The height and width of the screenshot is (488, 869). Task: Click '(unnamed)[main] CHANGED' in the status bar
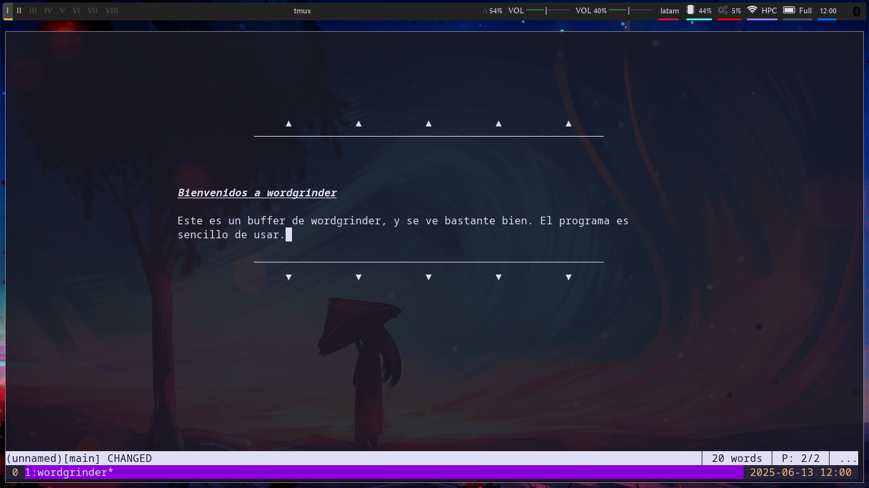[79, 458]
